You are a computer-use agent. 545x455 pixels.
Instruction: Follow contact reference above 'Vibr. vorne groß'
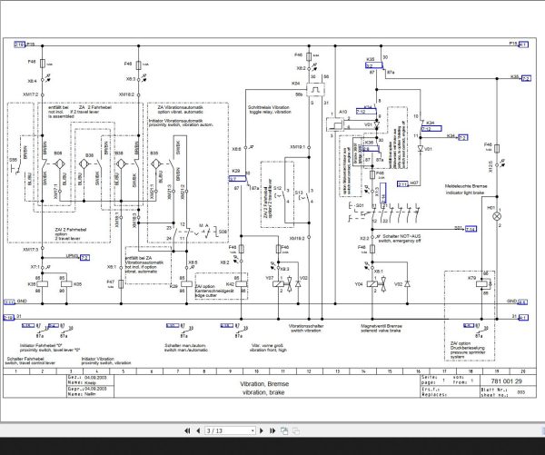click(x=226, y=326)
